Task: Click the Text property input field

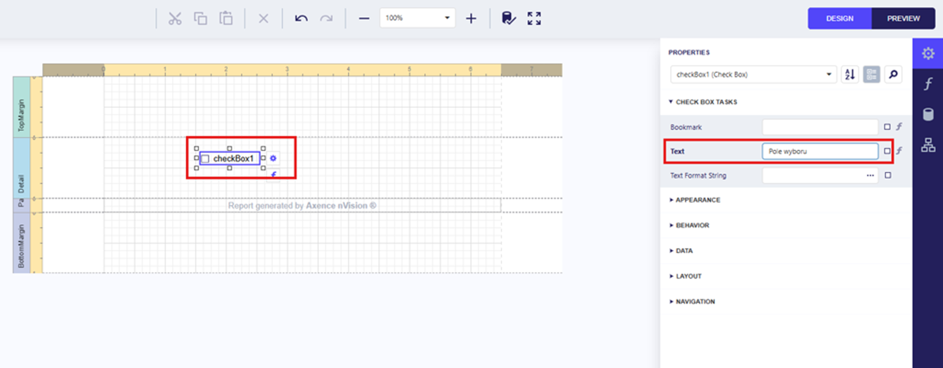Action: pos(819,151)
